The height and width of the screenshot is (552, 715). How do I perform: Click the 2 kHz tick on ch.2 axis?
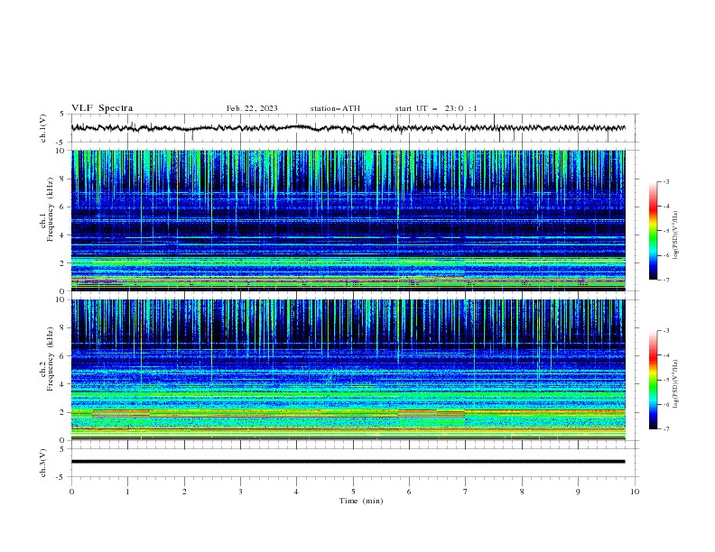tap(63, 412)
